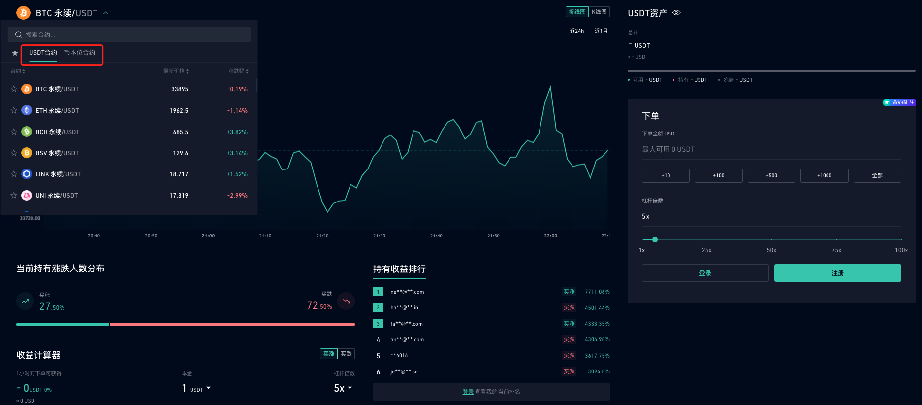The width and height of the screenshot is (922, 405).
Task: Click the green 买涨 uptrend icon
Action: (x=25, y=301)
